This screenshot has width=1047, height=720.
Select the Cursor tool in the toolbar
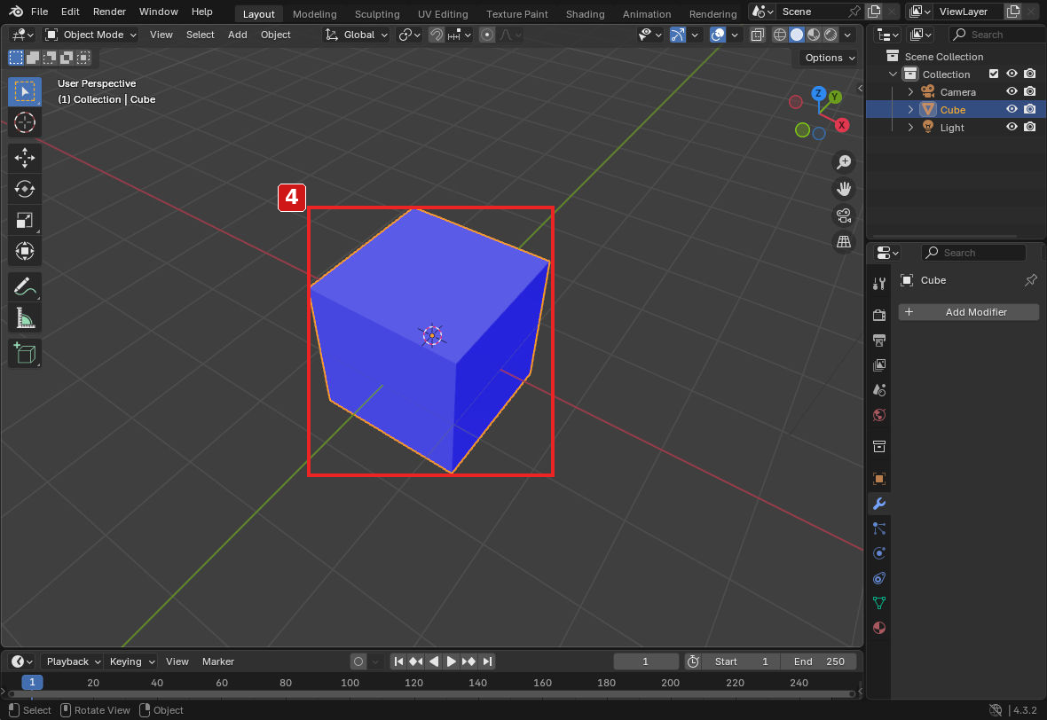tap(25, 122)
